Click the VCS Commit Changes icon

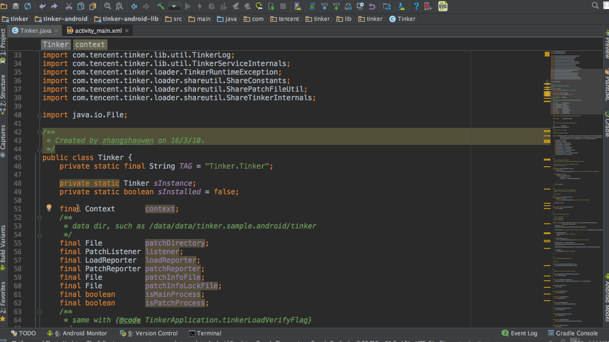(x=336, y=6)
